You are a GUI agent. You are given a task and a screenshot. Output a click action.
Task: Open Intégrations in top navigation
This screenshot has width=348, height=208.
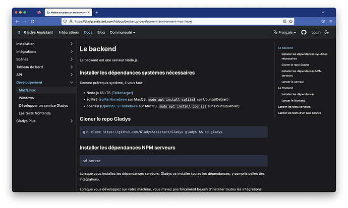(x=69, y=32)
